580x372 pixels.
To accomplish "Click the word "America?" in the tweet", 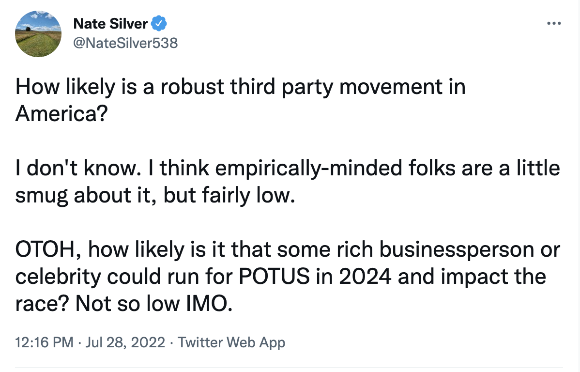I will tap(61, 114).
